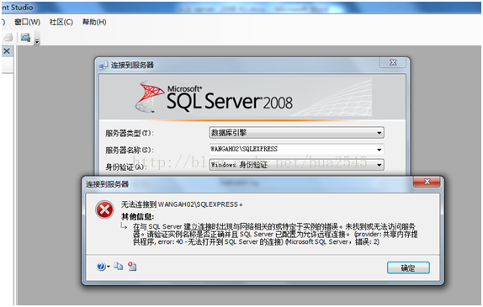Image resolution: width=483 pixels, height=307 pixels.
Task: Close the error dialog with red X
Action: [427, 182]
